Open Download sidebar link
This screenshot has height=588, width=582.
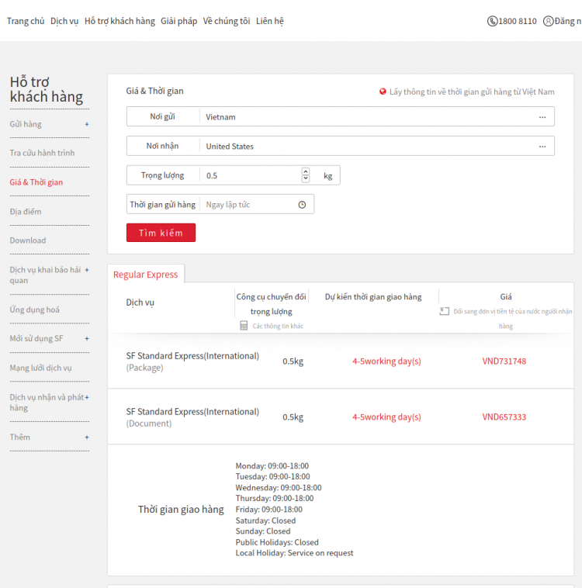[28, 240]
